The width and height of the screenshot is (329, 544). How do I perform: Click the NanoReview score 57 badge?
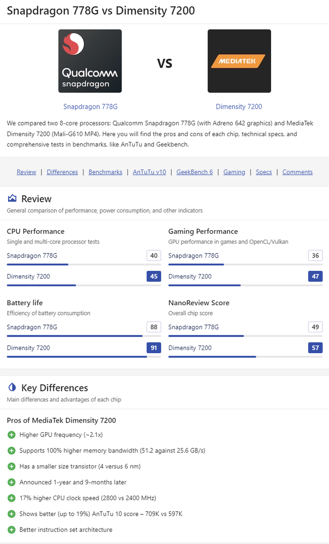pyautogui.click(x=315, y=348)
